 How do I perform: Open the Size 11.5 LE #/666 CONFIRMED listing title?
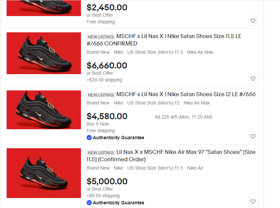(x=164, y=40)
